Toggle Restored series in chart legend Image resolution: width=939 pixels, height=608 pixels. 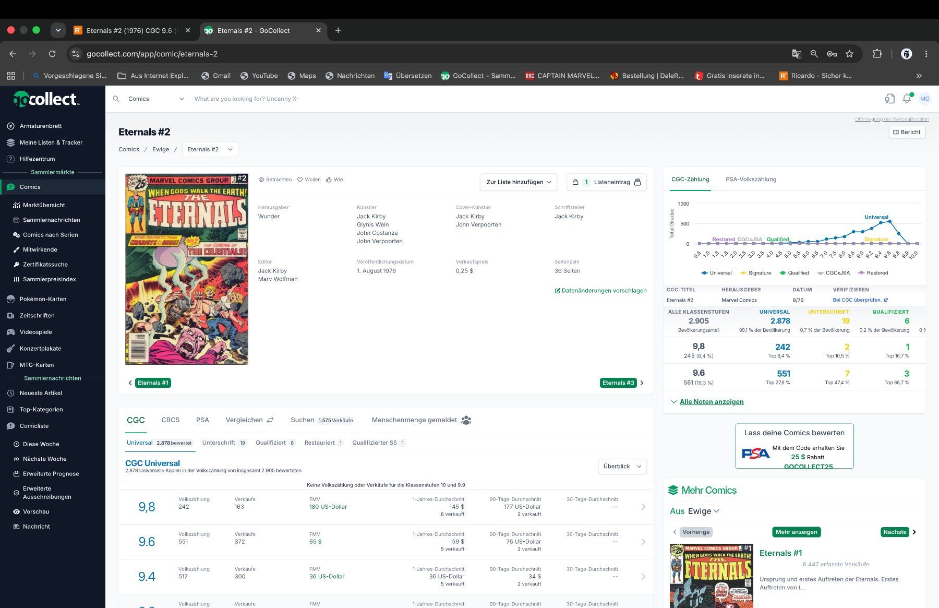873,273
